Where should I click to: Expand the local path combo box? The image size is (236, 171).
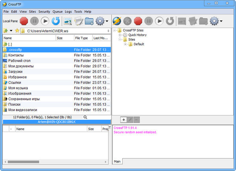pyautogui.click(x=108, y=31)
